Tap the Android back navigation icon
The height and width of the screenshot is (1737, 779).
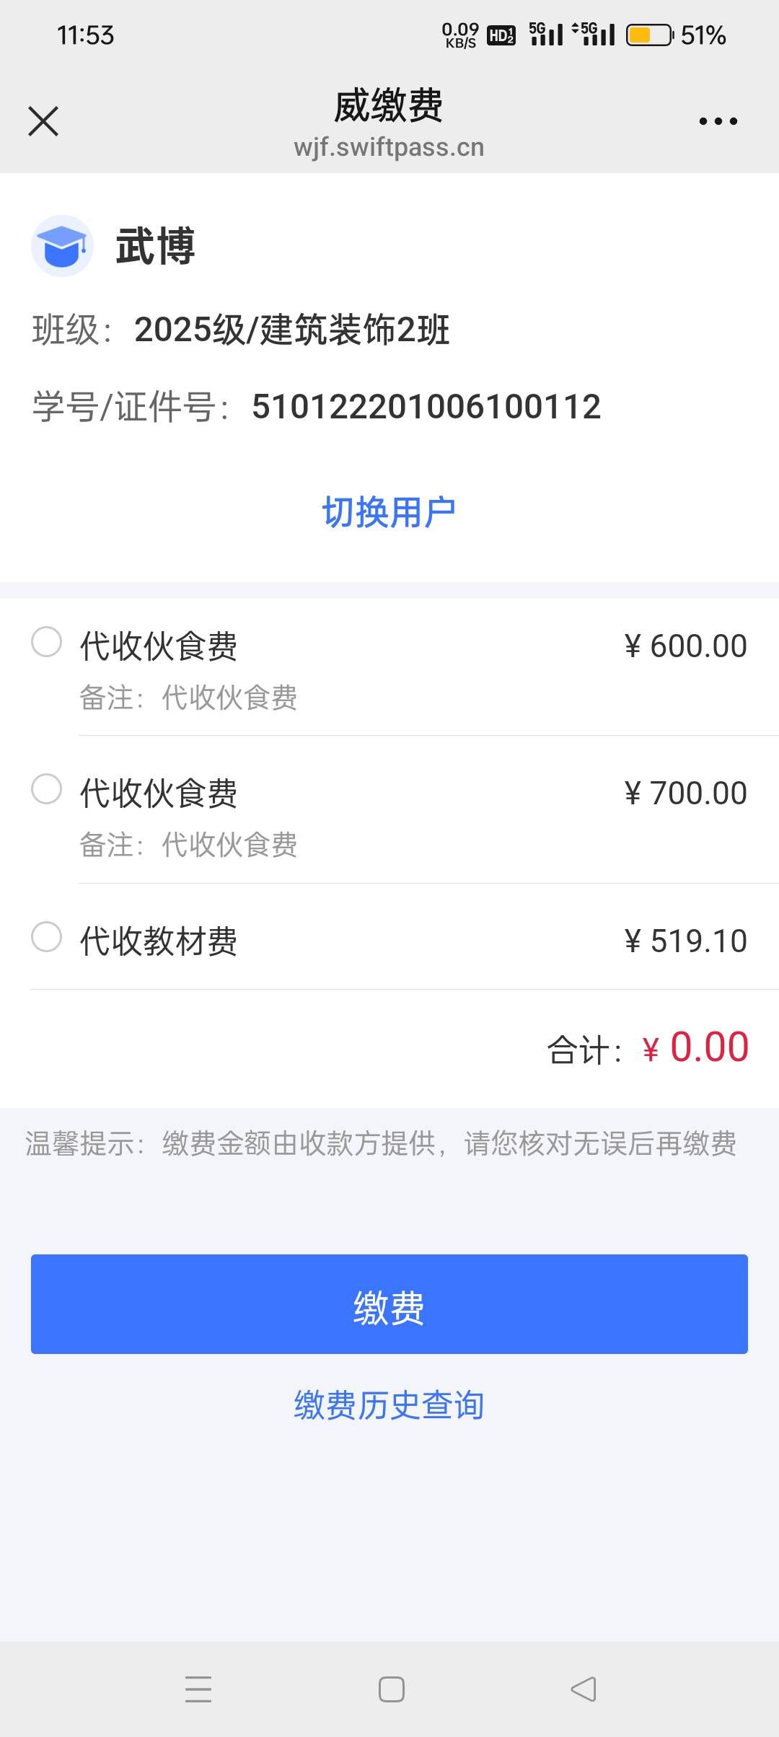[583, 1689]
